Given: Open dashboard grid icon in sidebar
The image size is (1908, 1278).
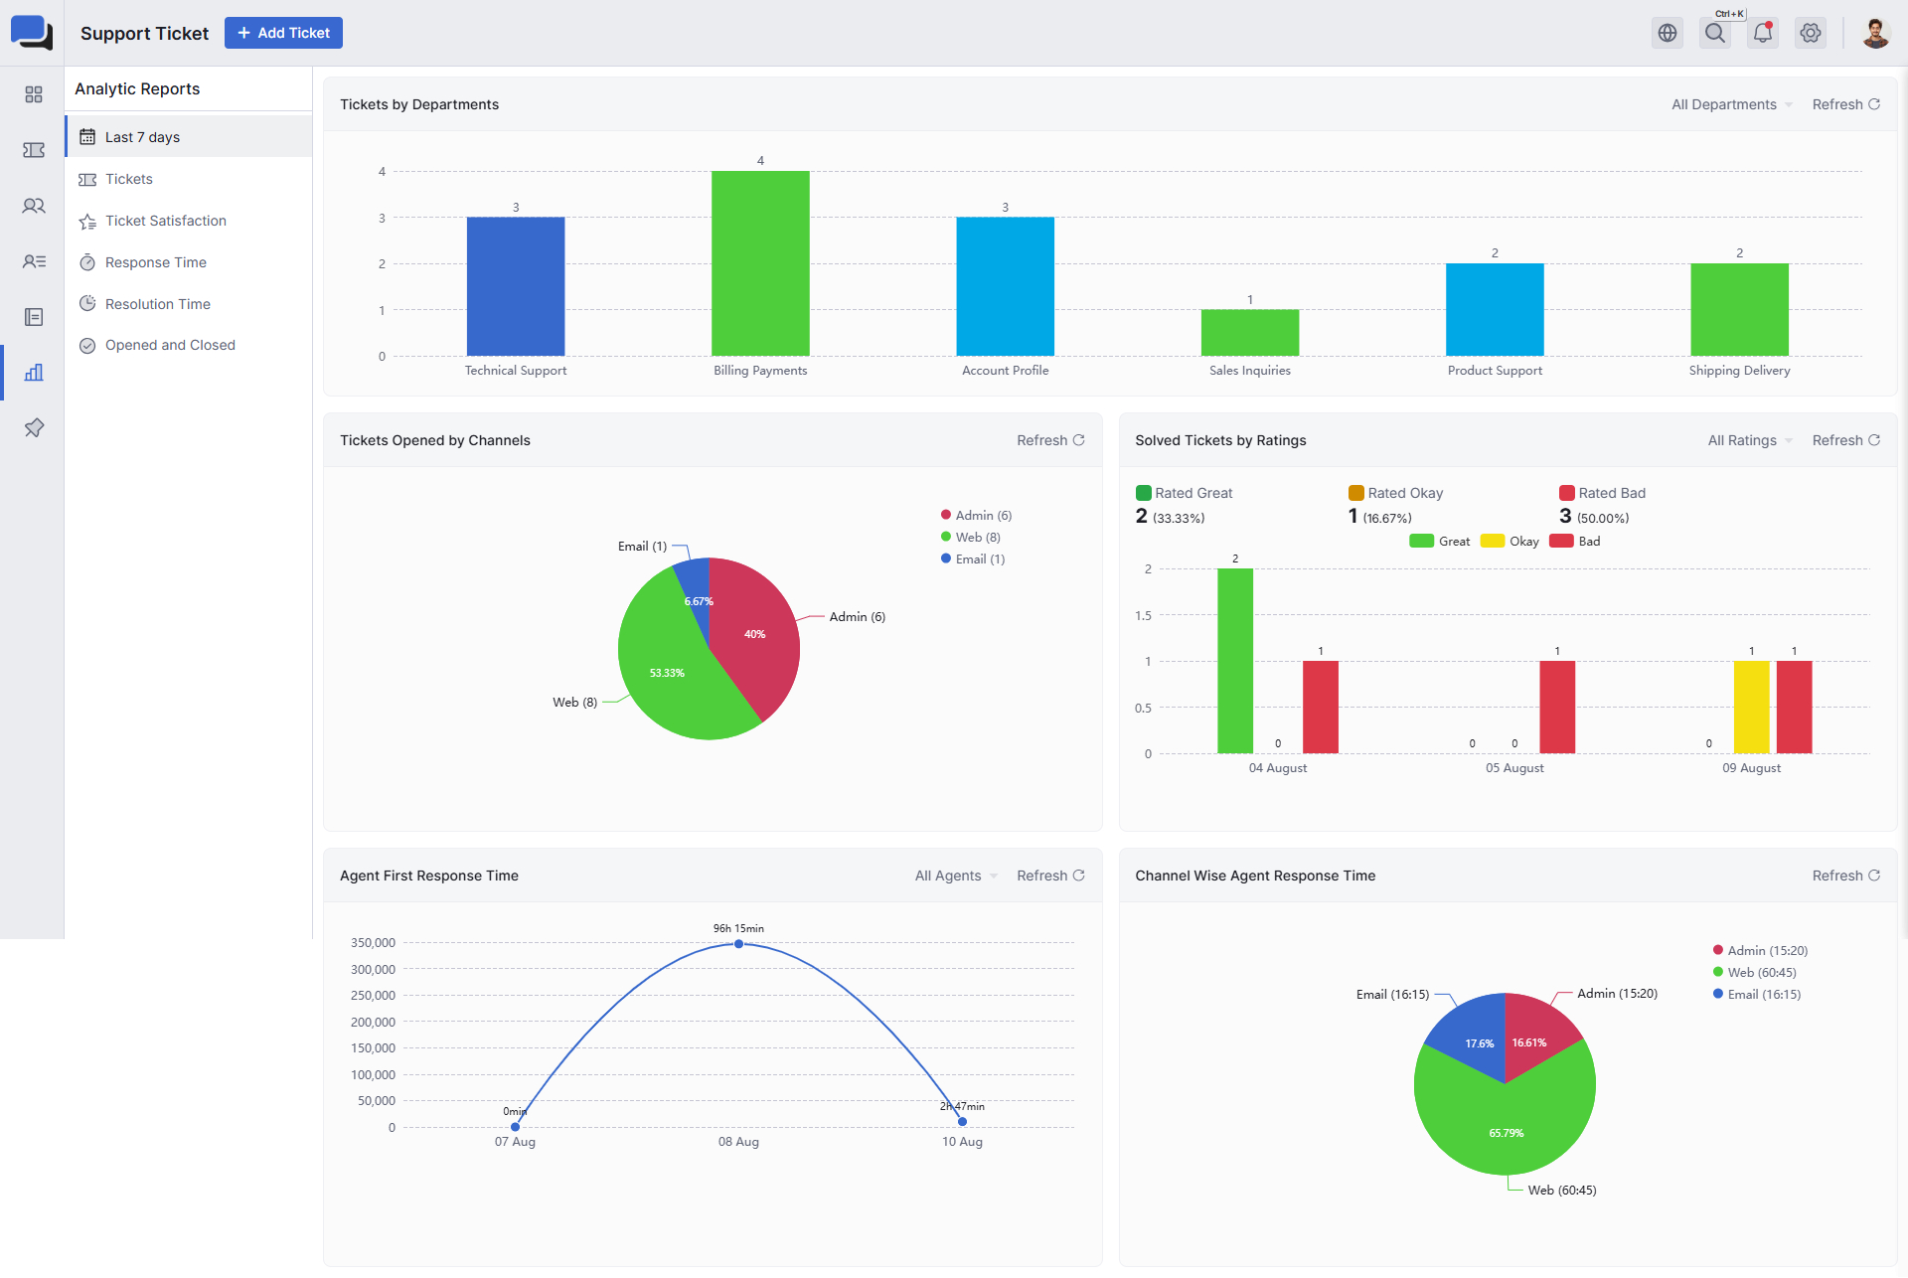Looking at the screenshot, I should pyautogui.click(x=34, y=94).
